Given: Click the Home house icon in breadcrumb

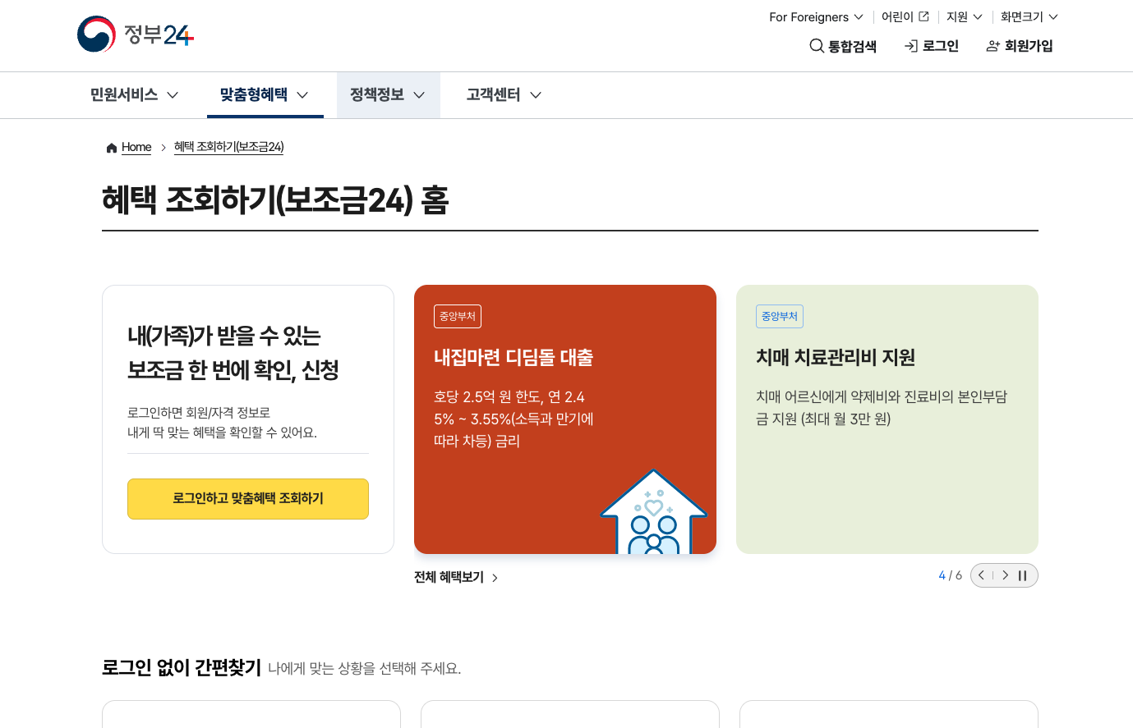Looking at the screenshot, I should pyautogui.click(x=112, y=148).
